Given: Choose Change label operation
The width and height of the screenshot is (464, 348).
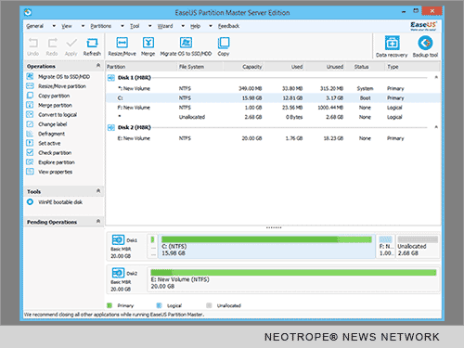Looking at the screenshot, I should (53, 124).
